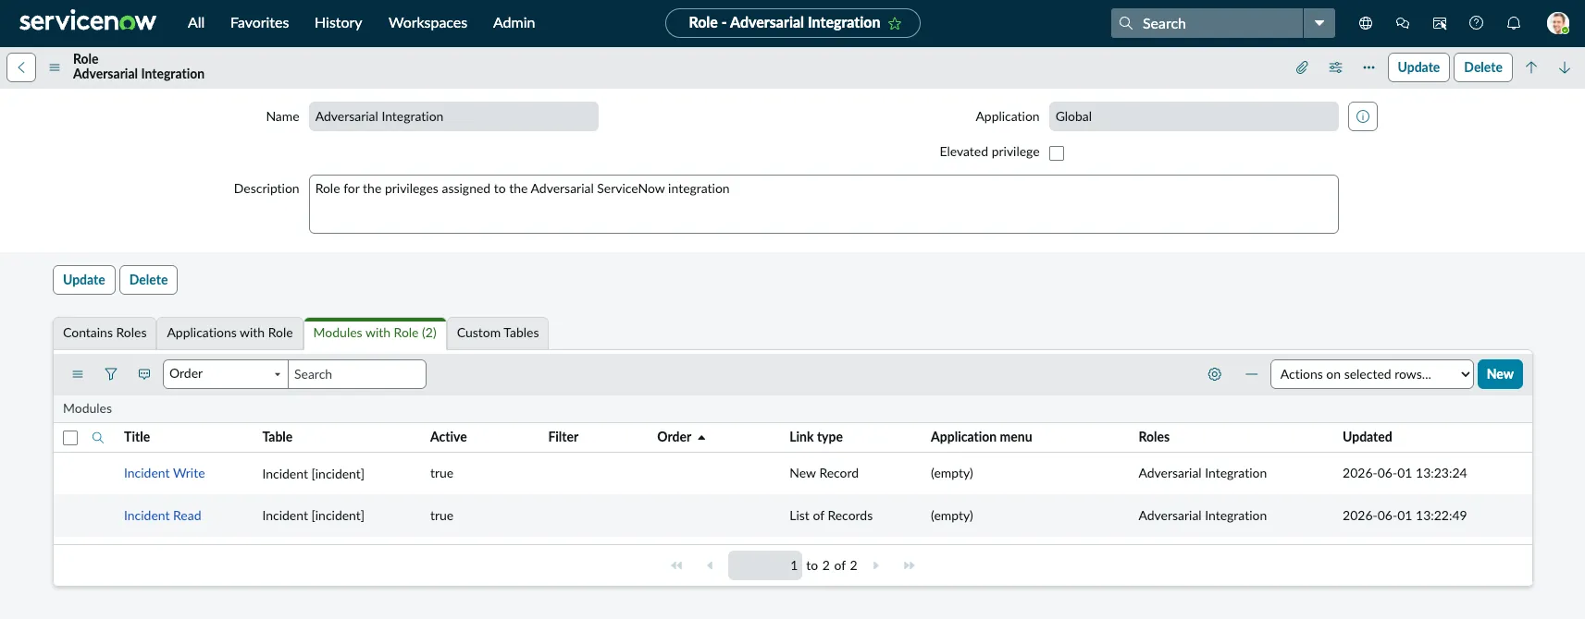
Task: Click the Name input field
Action: pos(453,116)
